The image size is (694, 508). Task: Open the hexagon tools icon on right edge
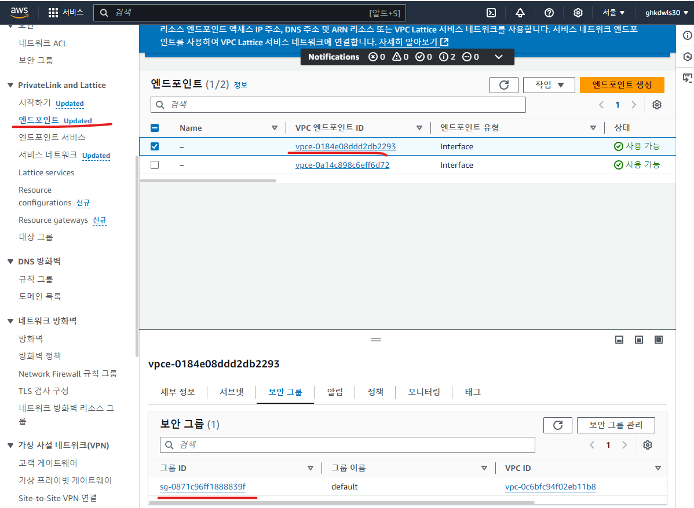(x=687, y=57)
